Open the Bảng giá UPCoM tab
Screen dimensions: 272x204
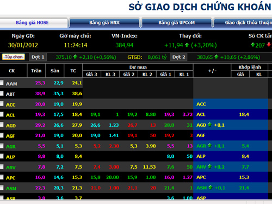click(177, 23)
